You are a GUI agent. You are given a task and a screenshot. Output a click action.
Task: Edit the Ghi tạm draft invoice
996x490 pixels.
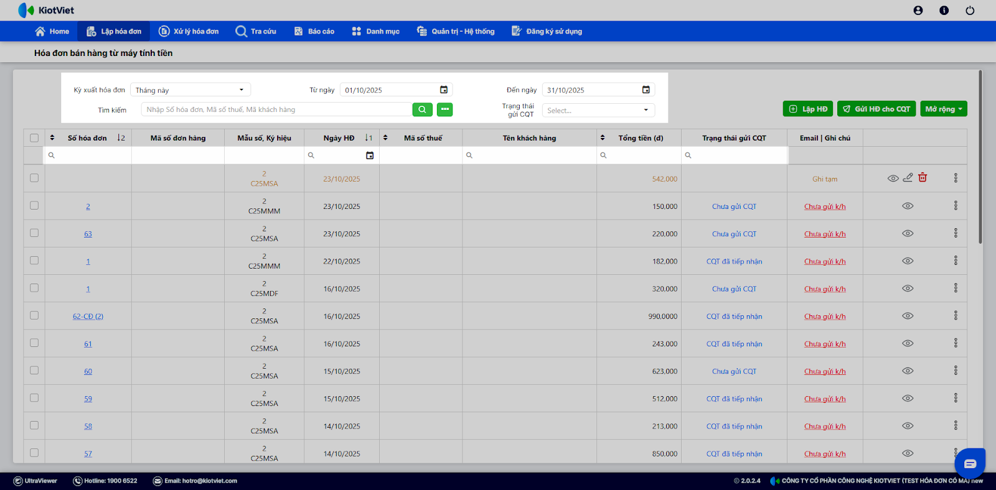click(908, 178)
